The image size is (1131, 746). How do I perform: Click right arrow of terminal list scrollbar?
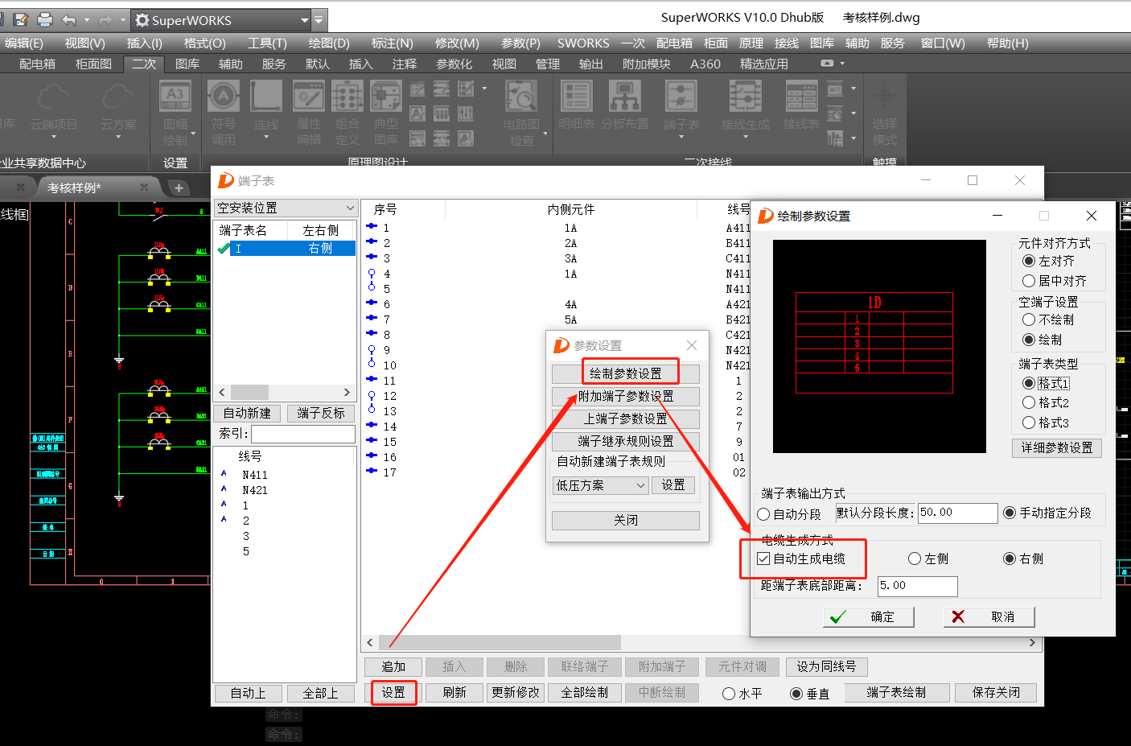click(x=1032, y=643)
